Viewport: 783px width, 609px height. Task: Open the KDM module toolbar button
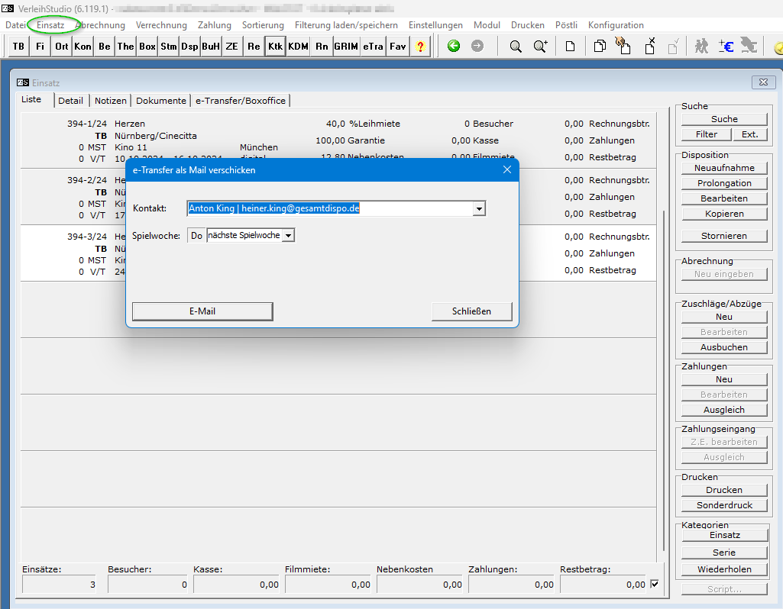[298, 47]
